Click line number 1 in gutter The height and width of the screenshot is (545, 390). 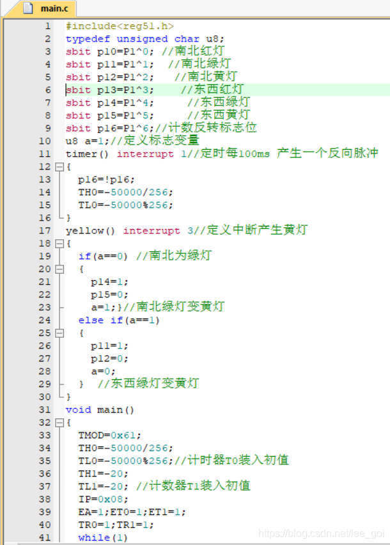click(x=47, y=26)
